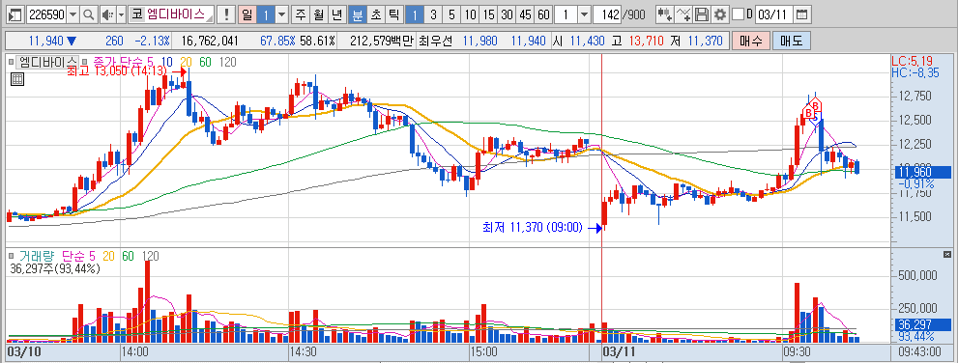Viewport: 958px width, 363px height.
Task: Select the yearly (년) chart period
Action: [x=336, y=14]
